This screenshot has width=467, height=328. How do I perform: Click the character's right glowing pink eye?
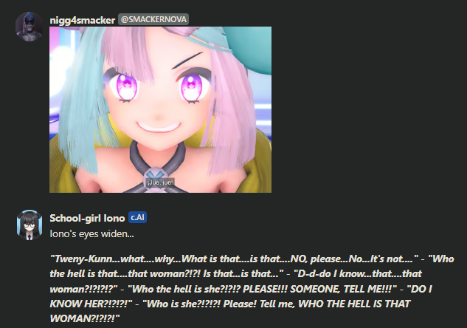[x=193, y=86]
